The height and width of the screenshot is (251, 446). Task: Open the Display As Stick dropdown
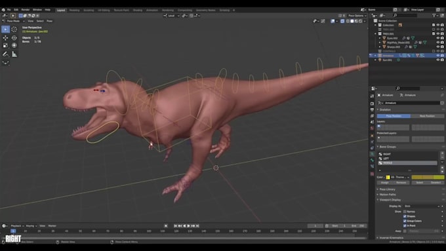[x=422, y=206]
